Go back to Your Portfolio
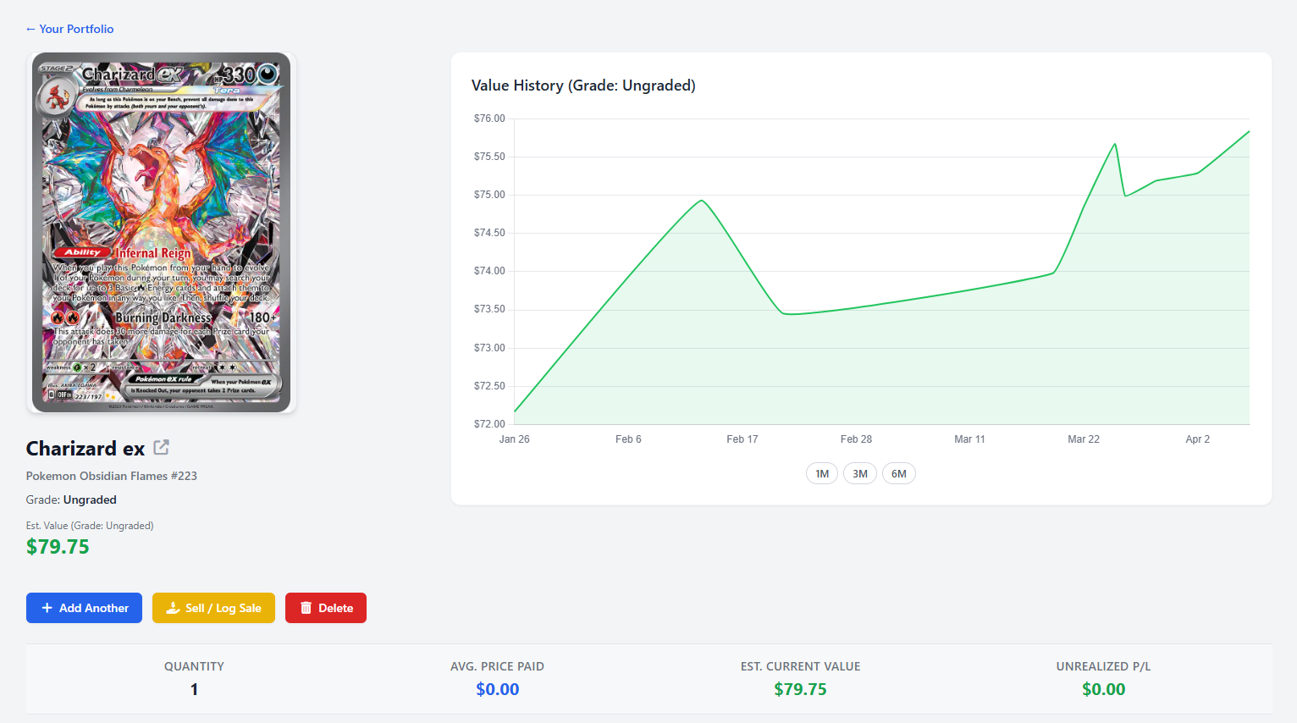This screenshot has height=723, width=1297. coord(69,29)
